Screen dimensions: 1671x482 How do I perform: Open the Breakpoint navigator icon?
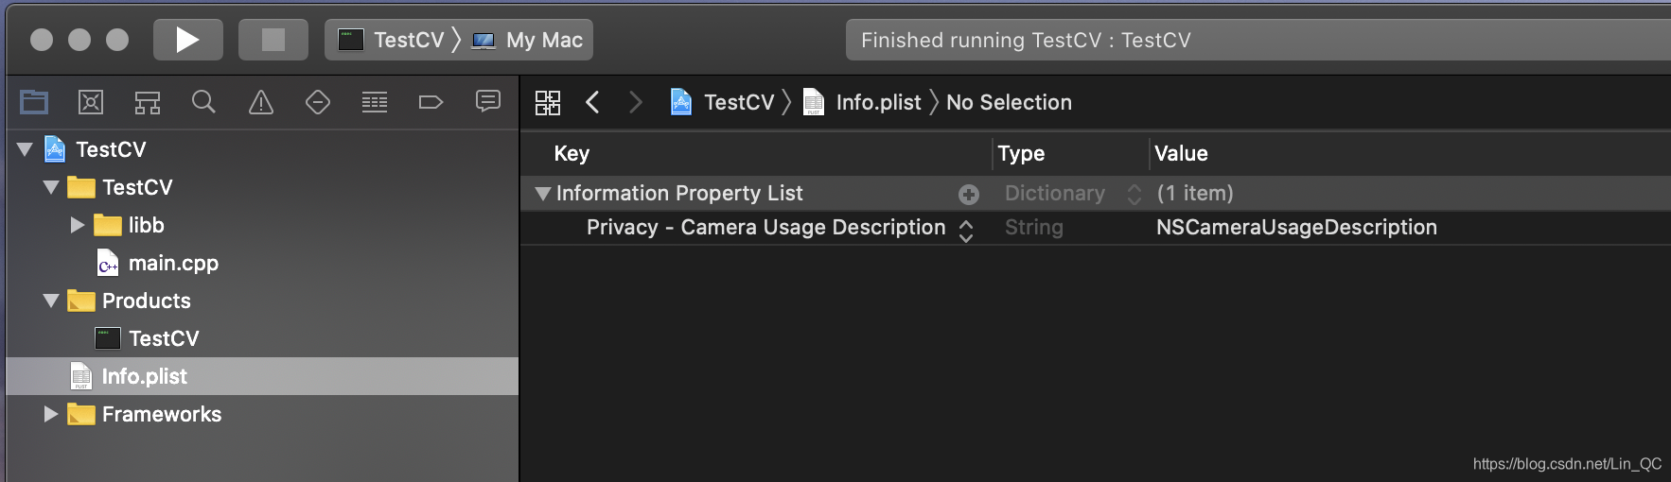coord(431,102)
